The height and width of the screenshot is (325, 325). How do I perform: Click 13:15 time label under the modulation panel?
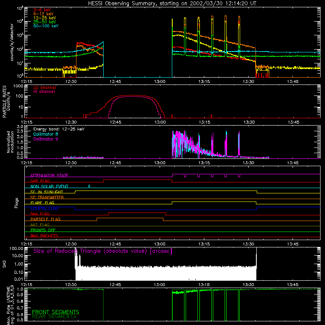(204, 163)
